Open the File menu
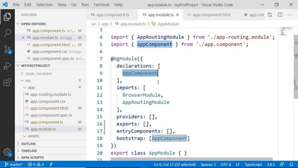The image size is (298, 168). (16, 5)
